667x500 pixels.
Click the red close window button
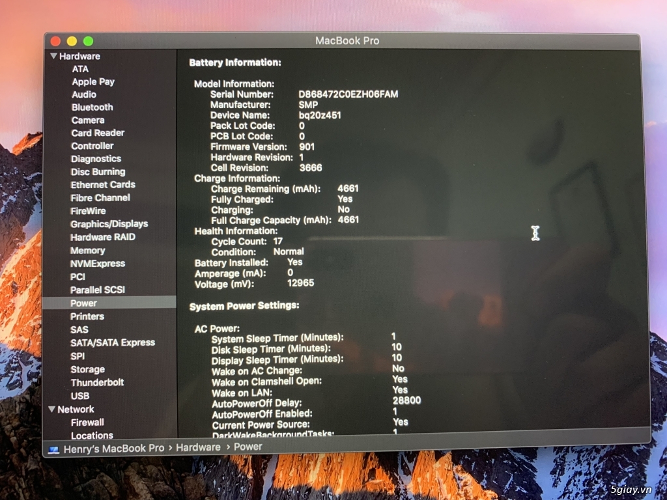55,41
